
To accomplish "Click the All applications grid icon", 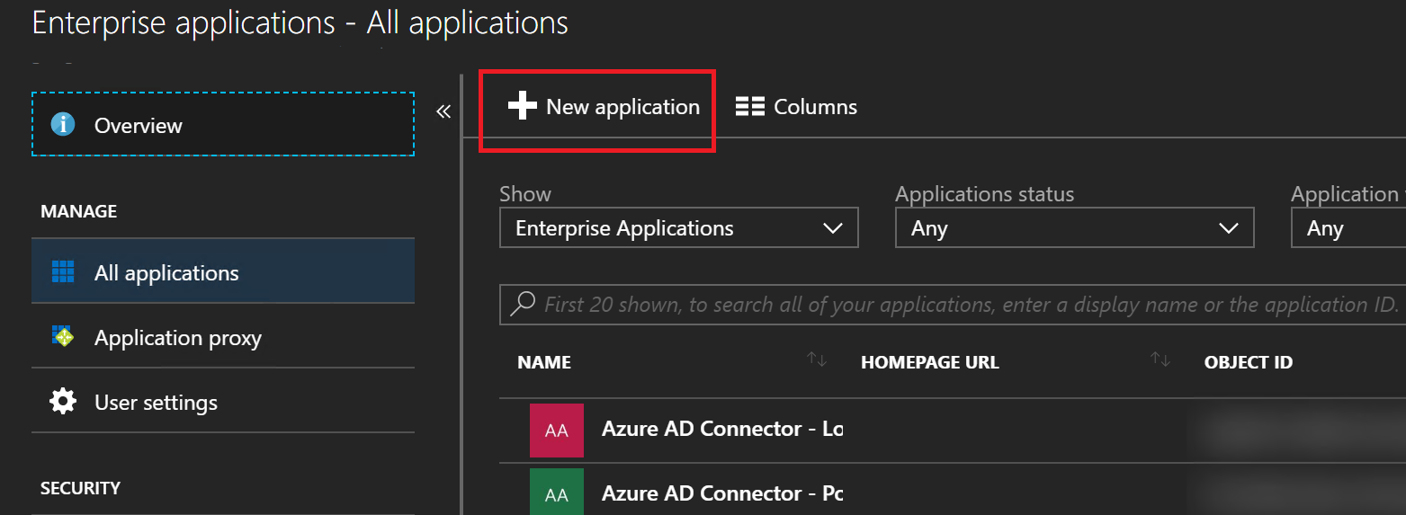I will pyautogui.click(x=63, y=271).
